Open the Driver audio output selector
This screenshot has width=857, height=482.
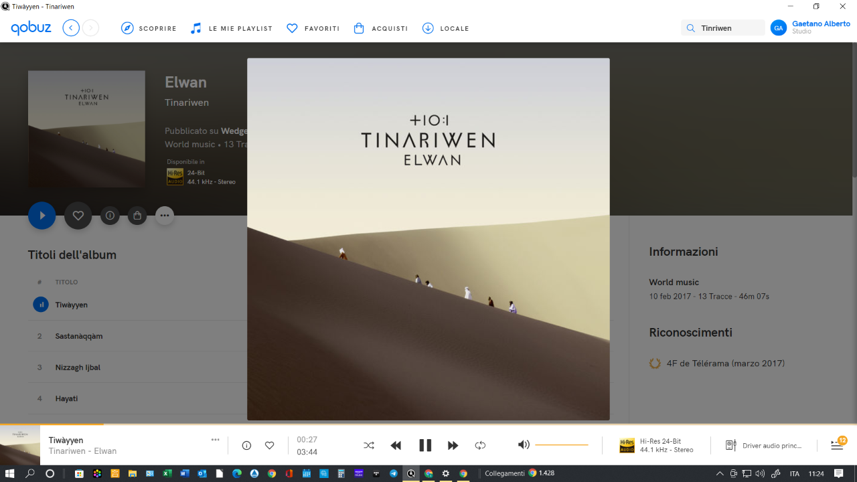[x=763, y=445]
